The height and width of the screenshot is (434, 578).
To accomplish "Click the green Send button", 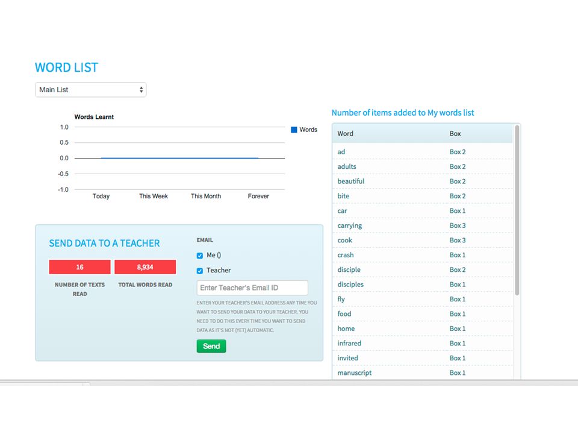I will (211, 346).
